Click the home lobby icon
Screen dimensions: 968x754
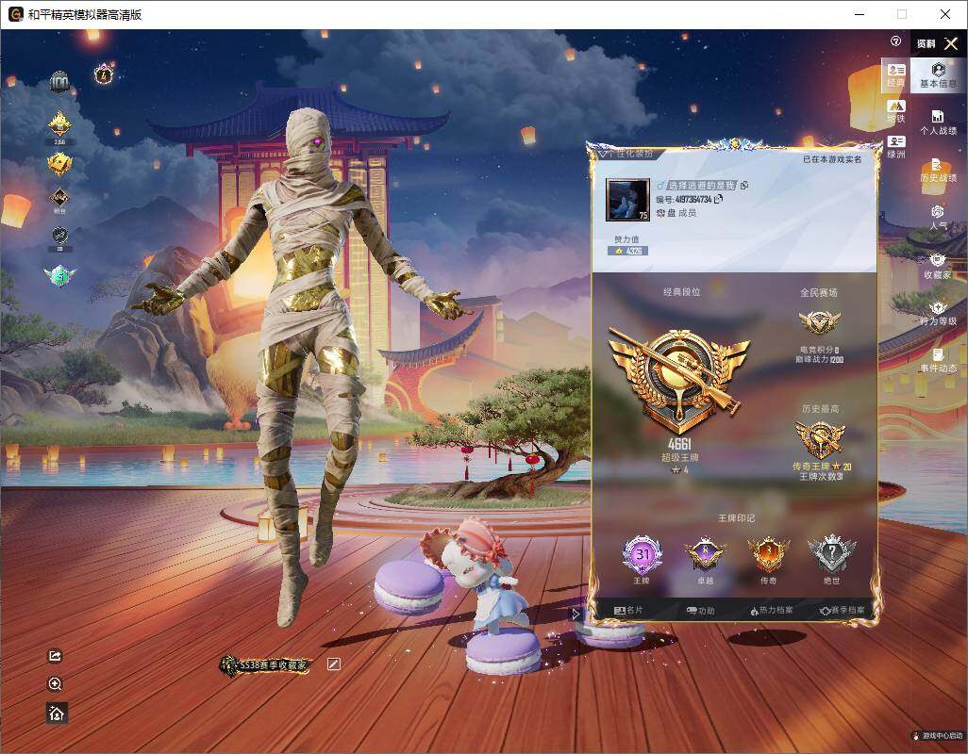click(57, 713)
